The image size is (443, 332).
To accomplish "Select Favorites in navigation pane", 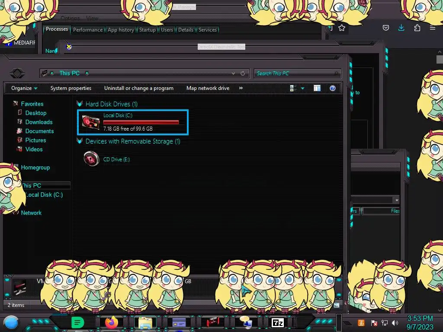I will [x=32, y=104].
